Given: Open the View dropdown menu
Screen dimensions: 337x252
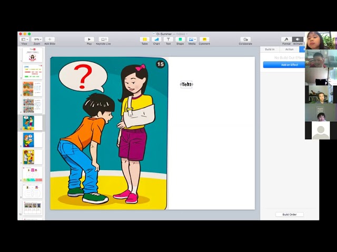Looking at the screenshot, I should [x=24, y=39].
